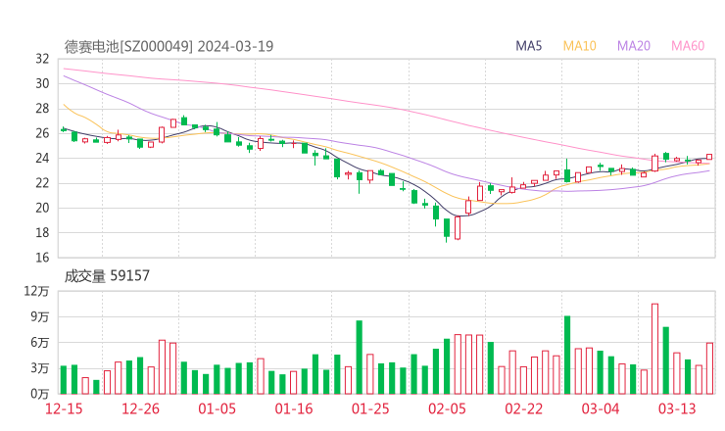725x431 pixels.
Task: Select the 01-16 date label
Action: point(294,408)
